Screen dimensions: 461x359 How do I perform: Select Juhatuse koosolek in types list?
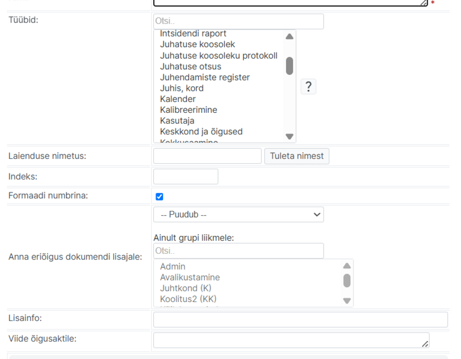point(198,45)
